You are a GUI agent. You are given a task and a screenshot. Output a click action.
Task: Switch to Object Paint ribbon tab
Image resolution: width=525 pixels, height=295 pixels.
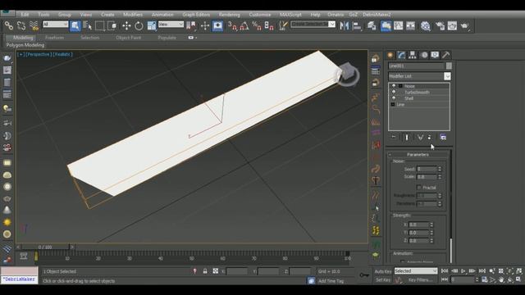tap(128, 38)
